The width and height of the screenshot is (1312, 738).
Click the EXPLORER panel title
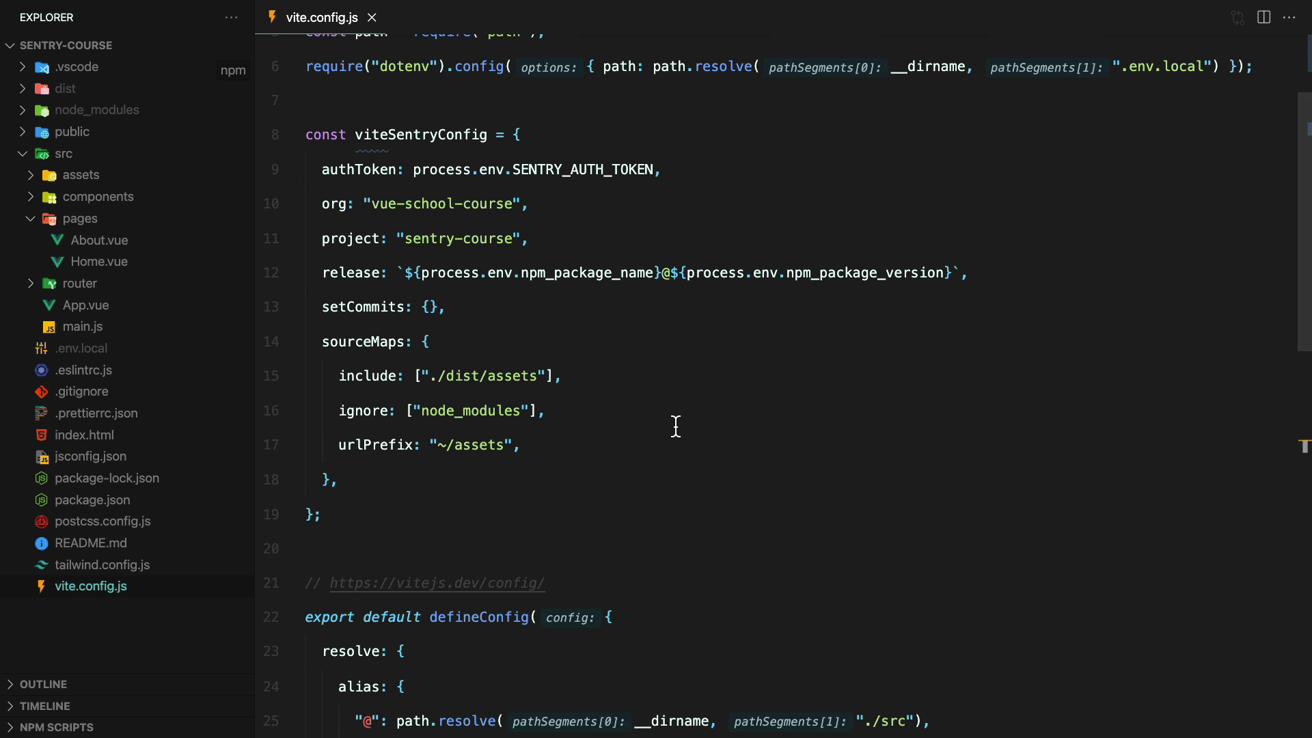(x=46, y=17)
